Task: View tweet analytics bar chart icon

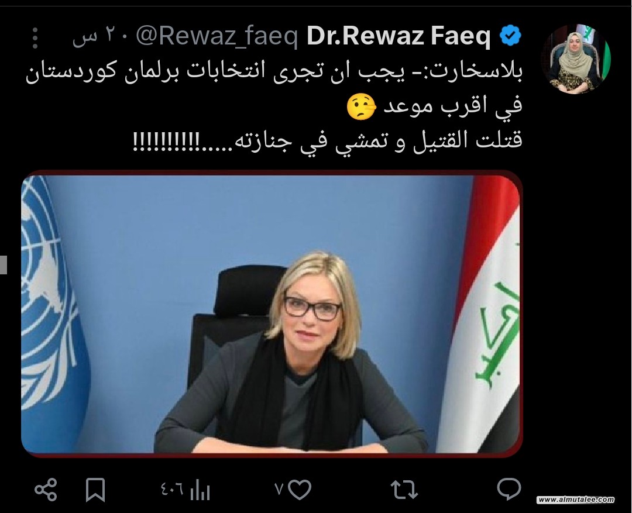Action: pos(200,490)
